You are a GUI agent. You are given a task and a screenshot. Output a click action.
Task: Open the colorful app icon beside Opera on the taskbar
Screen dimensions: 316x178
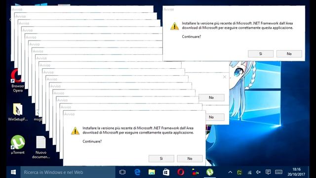point(195,172)
